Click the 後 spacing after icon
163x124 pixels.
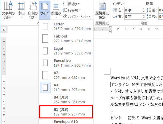pos(149,16)
